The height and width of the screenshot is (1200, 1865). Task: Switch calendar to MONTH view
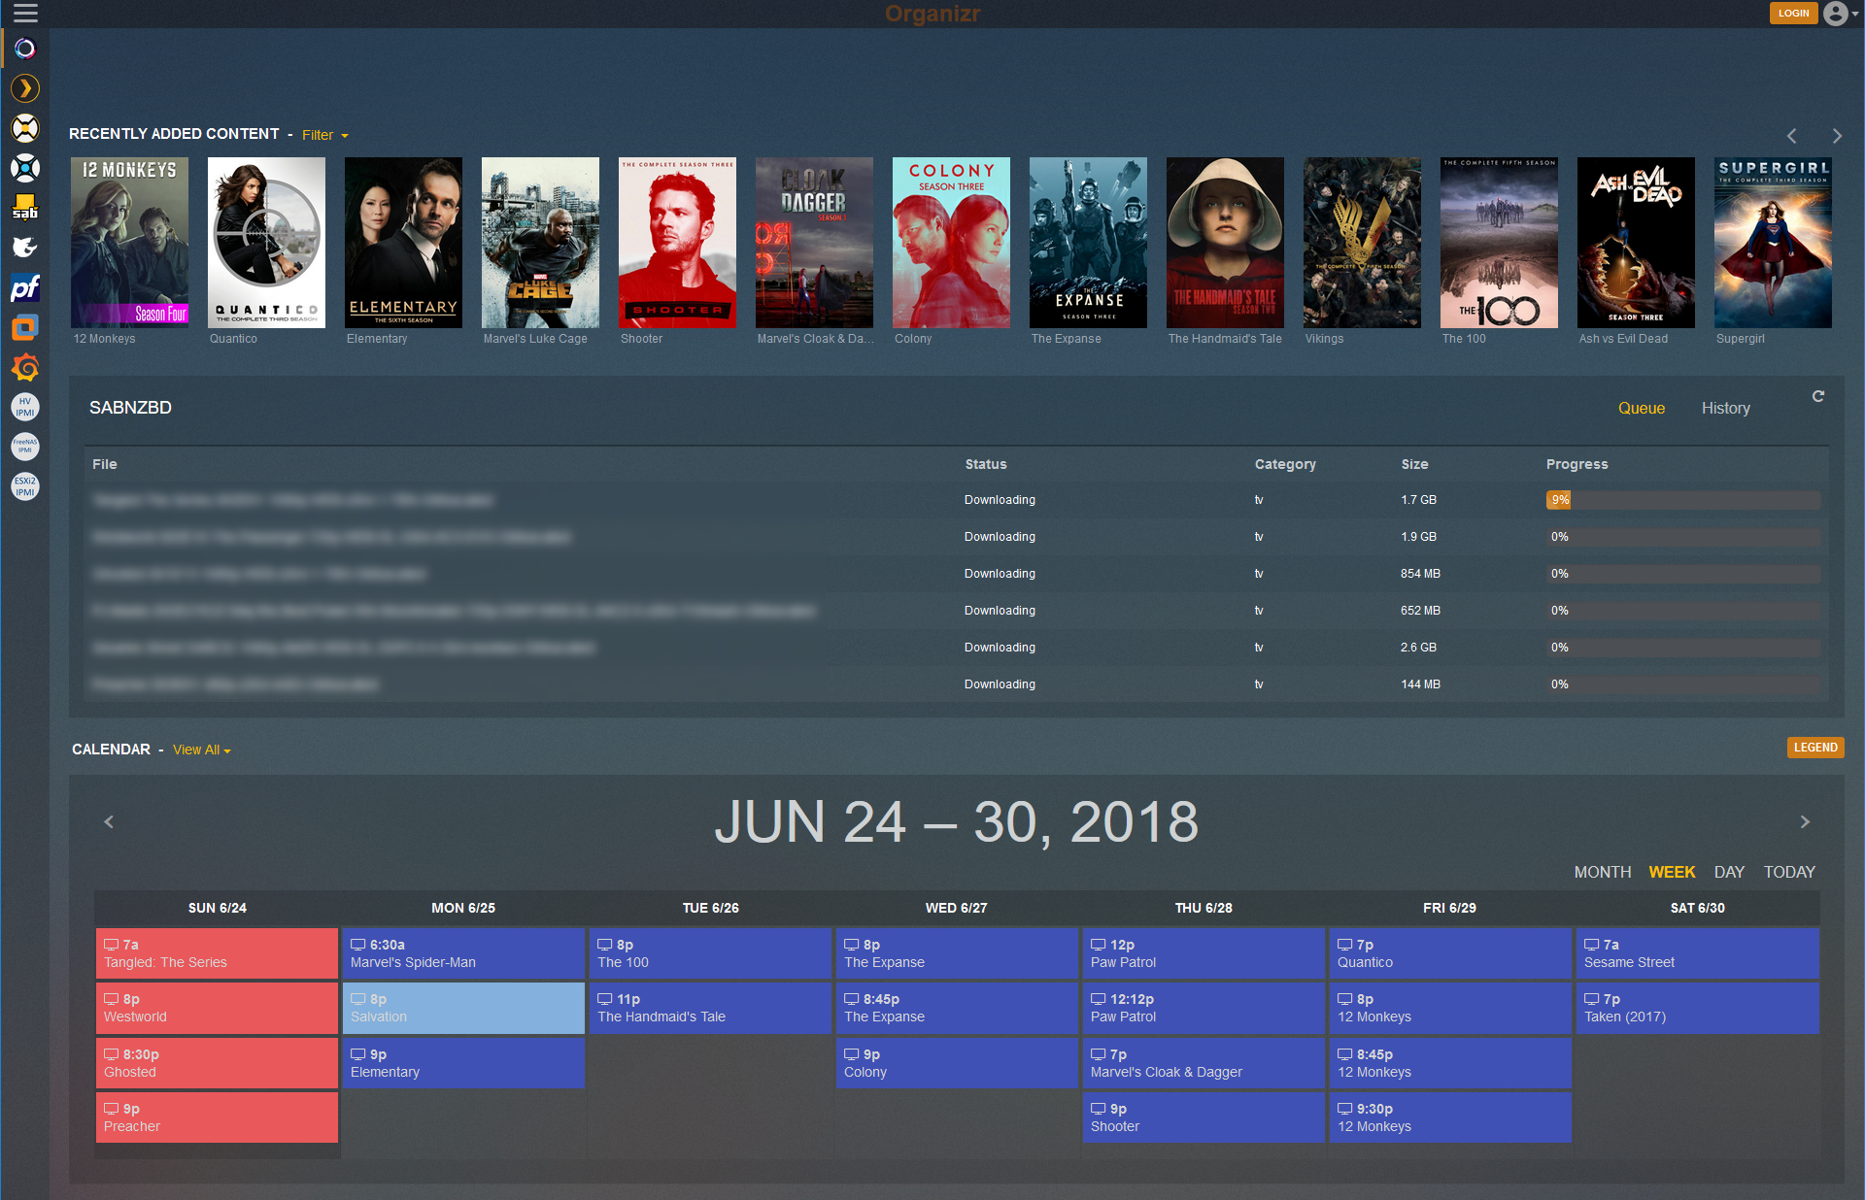pos(1602,872)
